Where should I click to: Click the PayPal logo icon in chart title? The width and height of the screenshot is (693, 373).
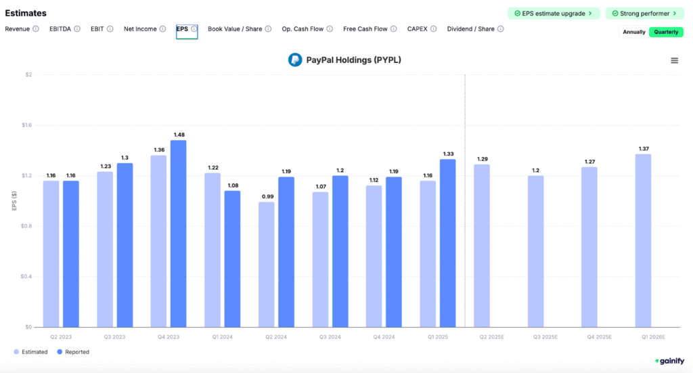[295, 60]
